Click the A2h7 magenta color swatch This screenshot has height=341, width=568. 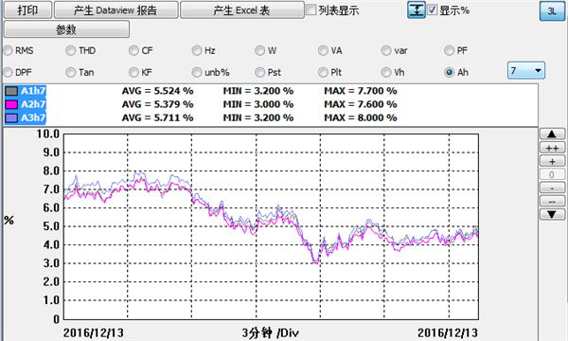(x=11, y=104)
